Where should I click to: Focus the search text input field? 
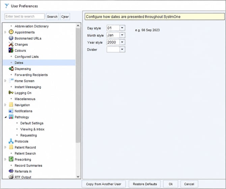click(x=25, y=16)
